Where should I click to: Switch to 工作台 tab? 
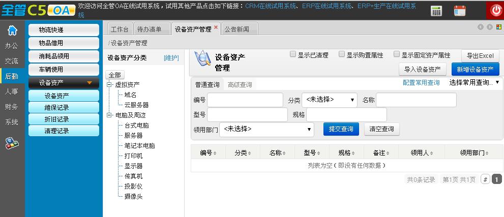(x=120, y=29)
